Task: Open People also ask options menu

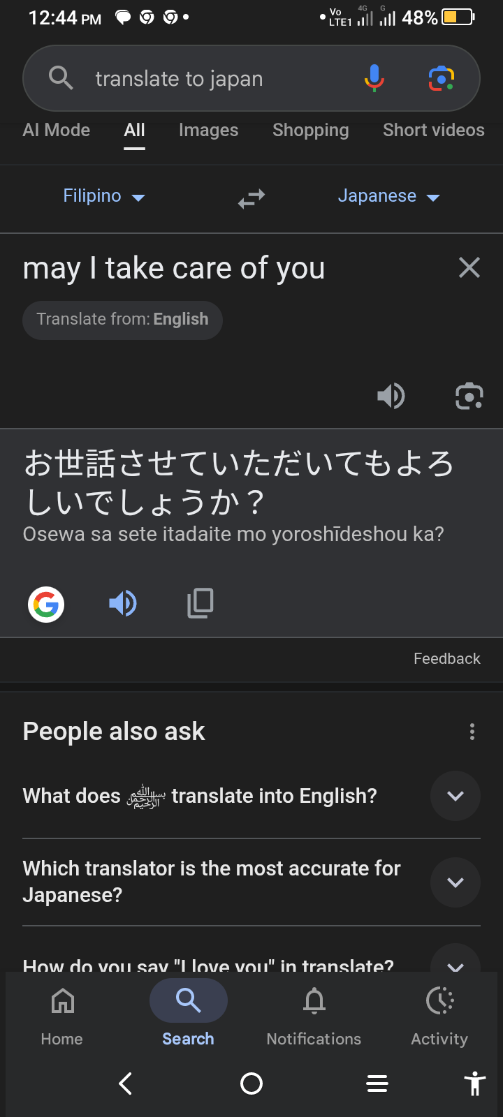Action: [x=472, y=732]
